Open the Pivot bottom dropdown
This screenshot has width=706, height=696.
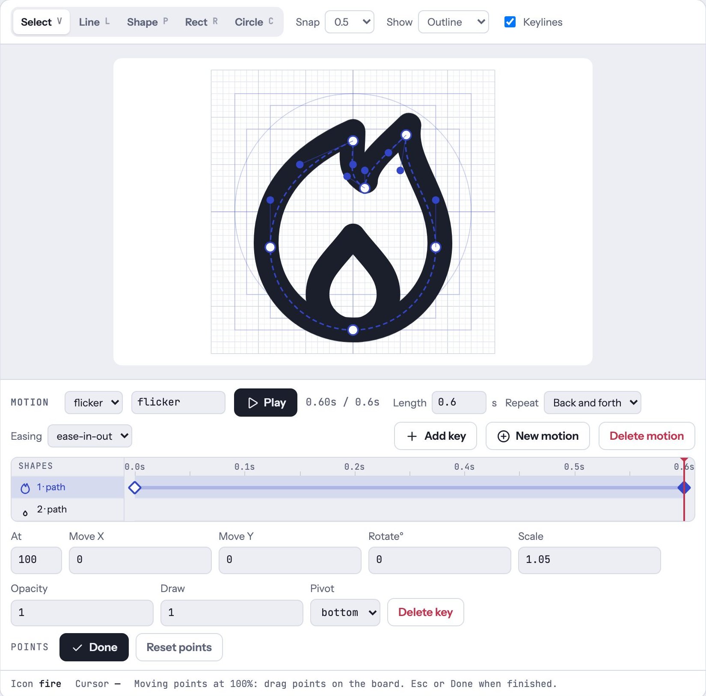coord(345,612)
